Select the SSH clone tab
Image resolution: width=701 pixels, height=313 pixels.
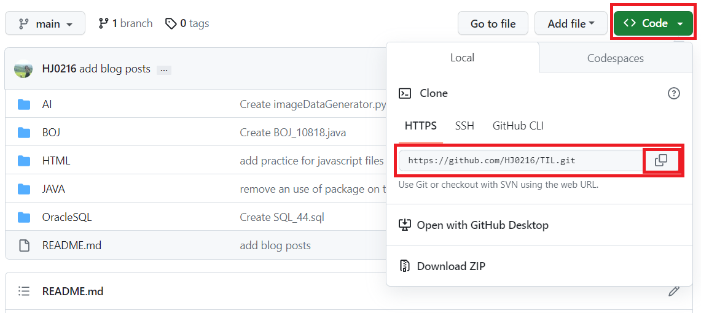464,126
